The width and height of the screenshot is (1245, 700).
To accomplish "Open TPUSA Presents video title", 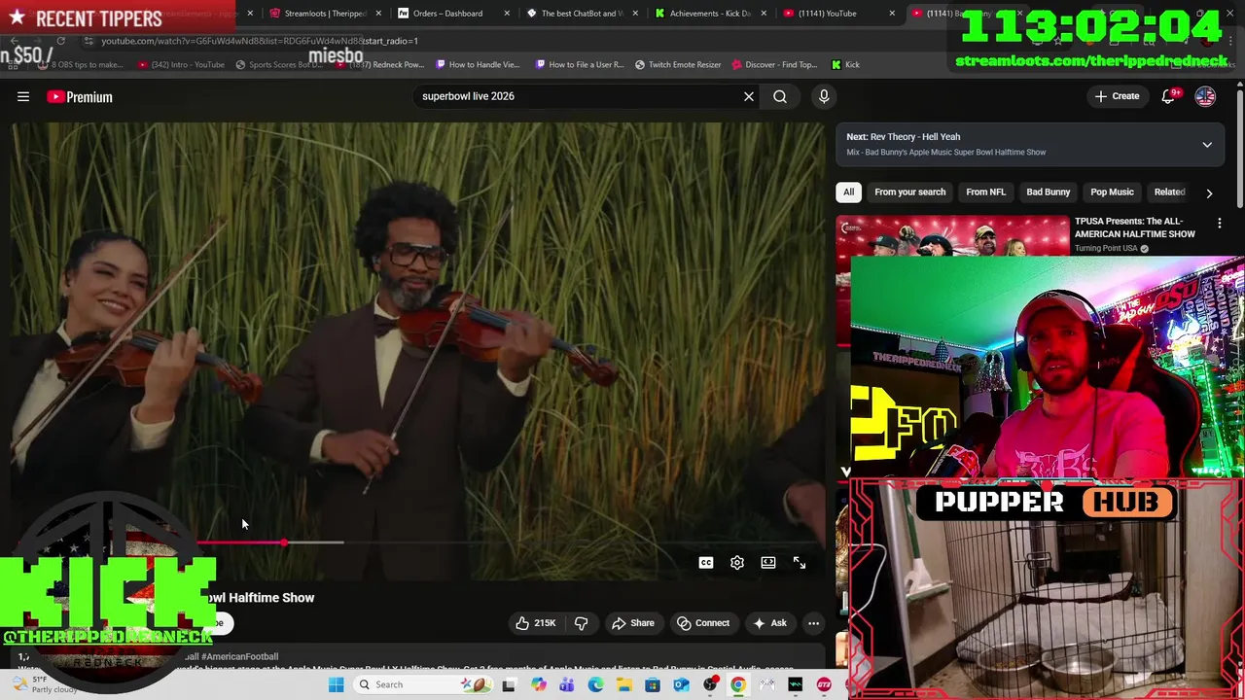I will (1135, 227).
